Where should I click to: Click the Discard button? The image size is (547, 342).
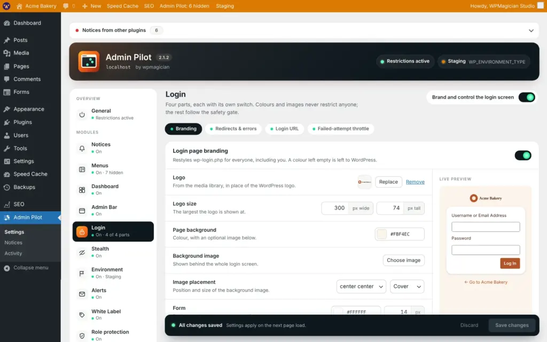pyautogui.click(x=469, y=325)
